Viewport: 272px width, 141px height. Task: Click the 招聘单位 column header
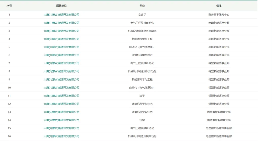click(x=61, y=6)
